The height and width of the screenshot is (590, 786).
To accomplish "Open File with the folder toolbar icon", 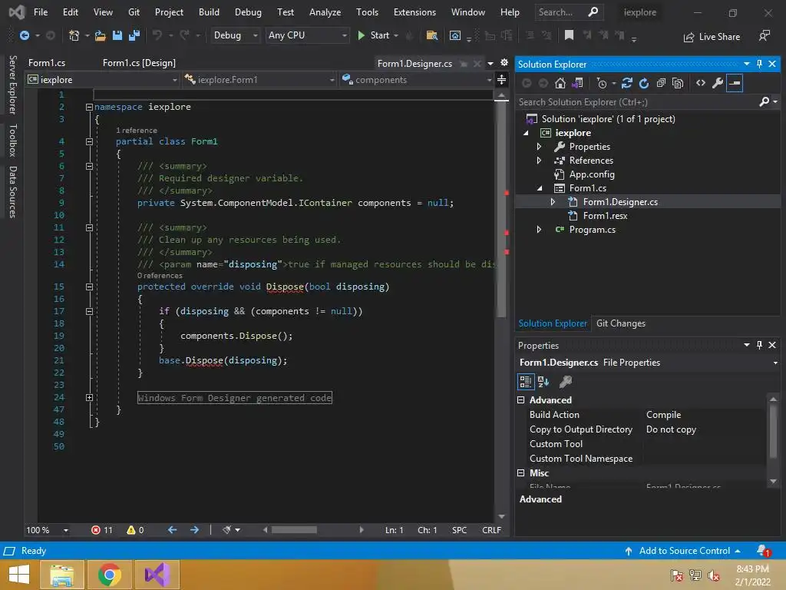I will [x=101, y=35].
